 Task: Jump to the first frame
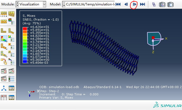point(118,4)
